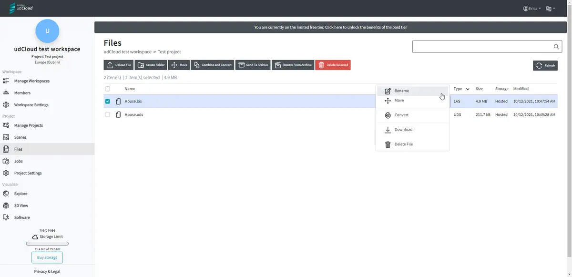Click the Storage column header
The width and height of the screenshot is (572, 277).
501,89
